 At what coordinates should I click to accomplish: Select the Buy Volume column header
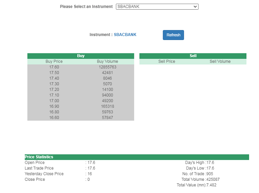(x=107, y=61)
